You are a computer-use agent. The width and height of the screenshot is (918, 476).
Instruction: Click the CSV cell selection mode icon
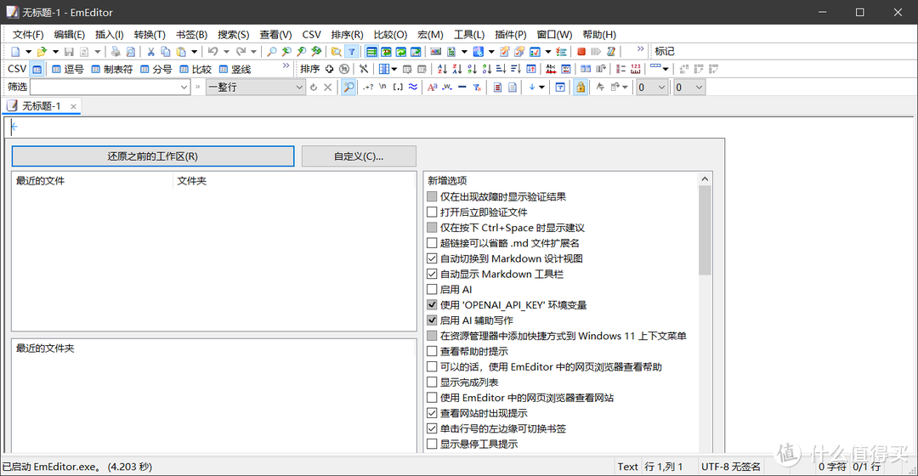click(x=37, y=69)
